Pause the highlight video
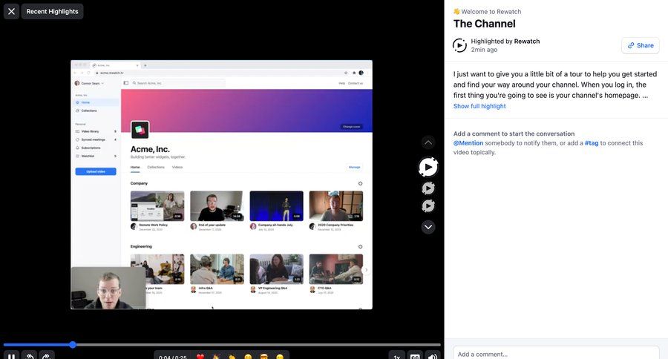668x359 pixels. pyautogui.click(x=11, y=356)
